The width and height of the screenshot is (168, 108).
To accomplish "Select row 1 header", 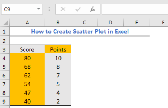I will [x=5, y=31].
